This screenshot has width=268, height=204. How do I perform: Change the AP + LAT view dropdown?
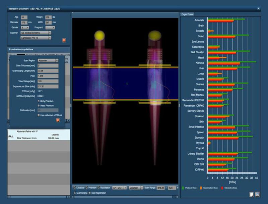[x=119, y=187]
